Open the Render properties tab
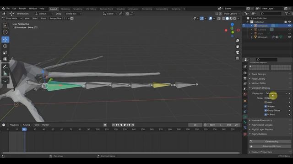293x164 pixels. [x=245, y=73]
